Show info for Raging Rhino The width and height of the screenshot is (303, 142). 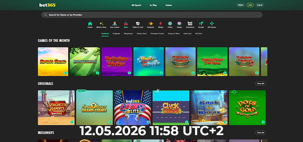click(66, 73)
